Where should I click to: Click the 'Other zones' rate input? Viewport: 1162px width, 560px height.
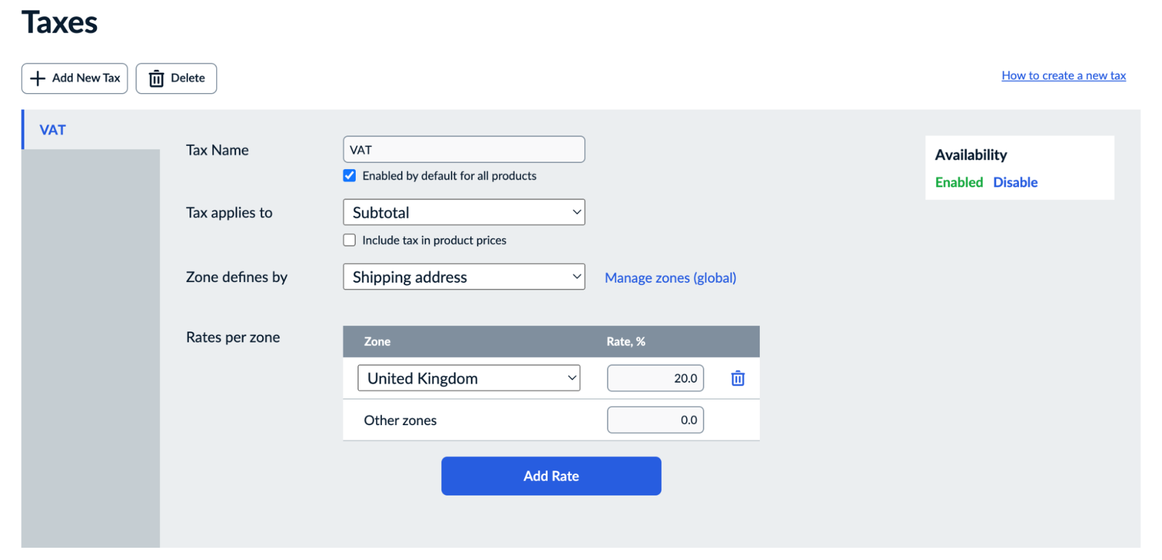click(x=655, y=420)
